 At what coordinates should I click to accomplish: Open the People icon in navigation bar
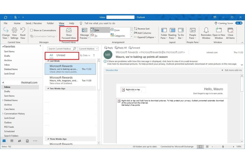(19, 141)
